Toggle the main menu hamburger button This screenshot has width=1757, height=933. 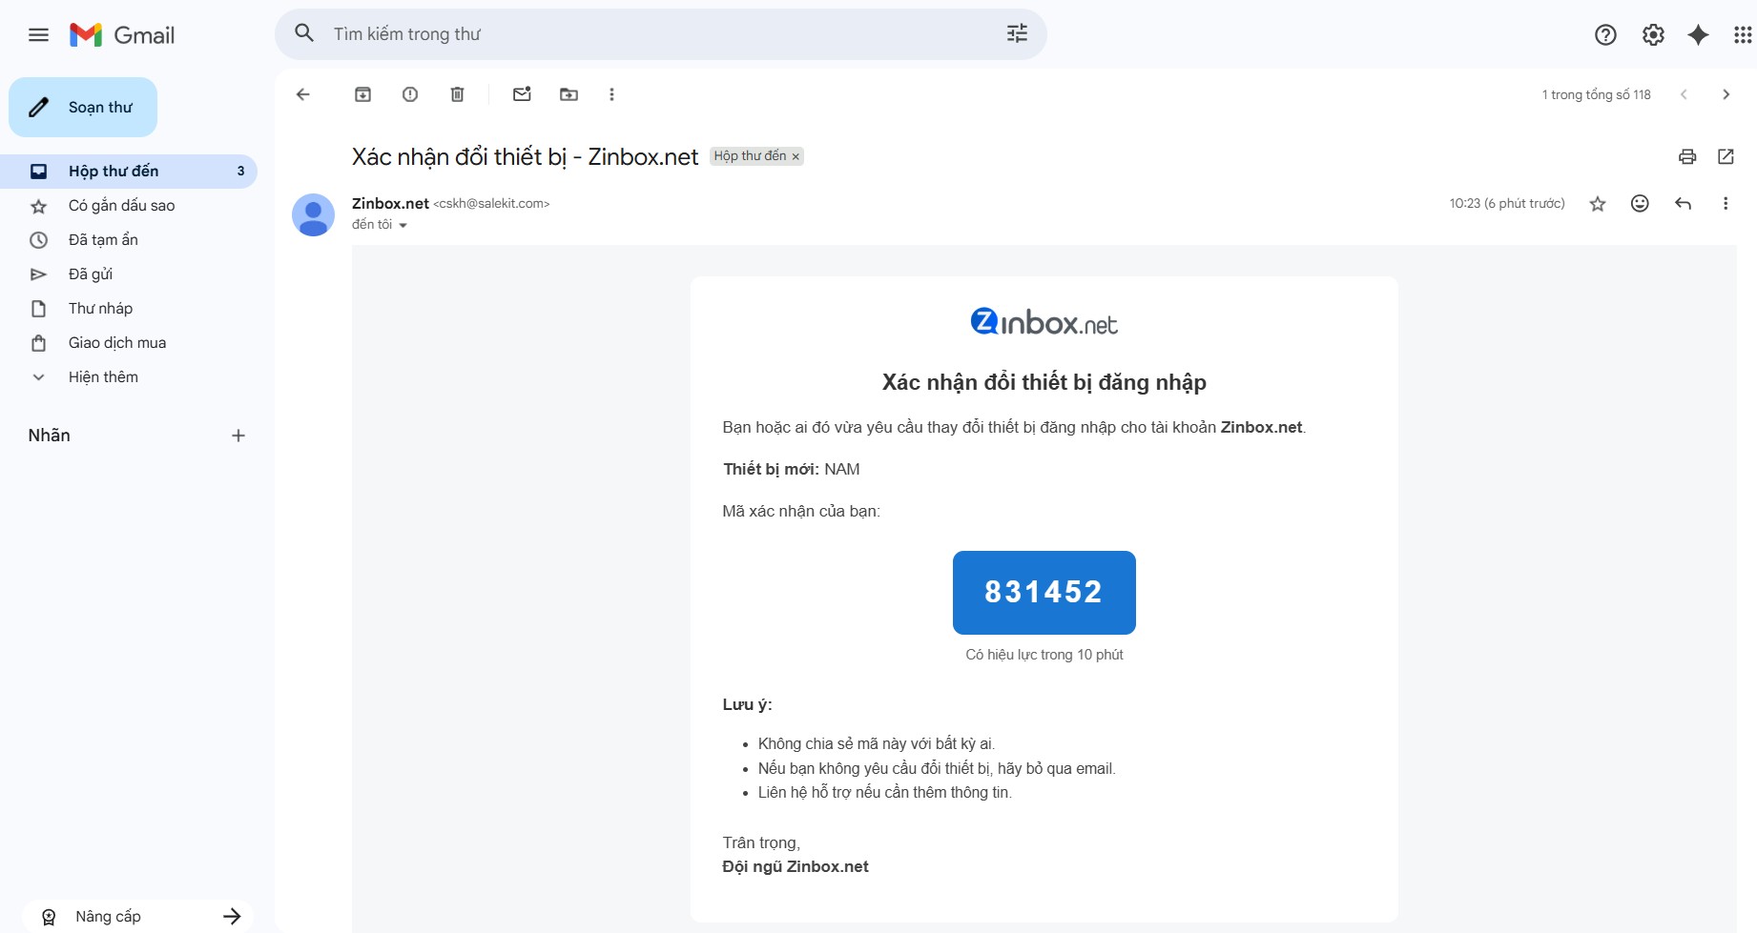click(38, 35)
